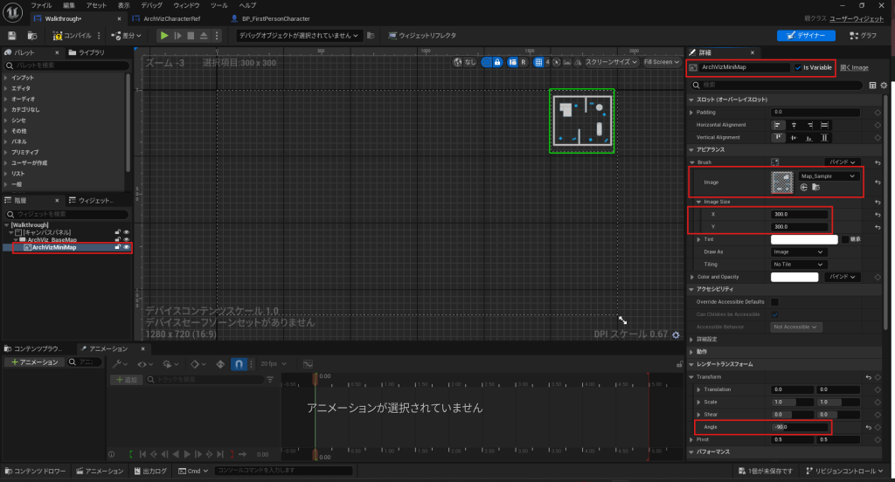Open the Map_Sample image asset dropdown
895x482 pixels.
[x=828, y=176]
